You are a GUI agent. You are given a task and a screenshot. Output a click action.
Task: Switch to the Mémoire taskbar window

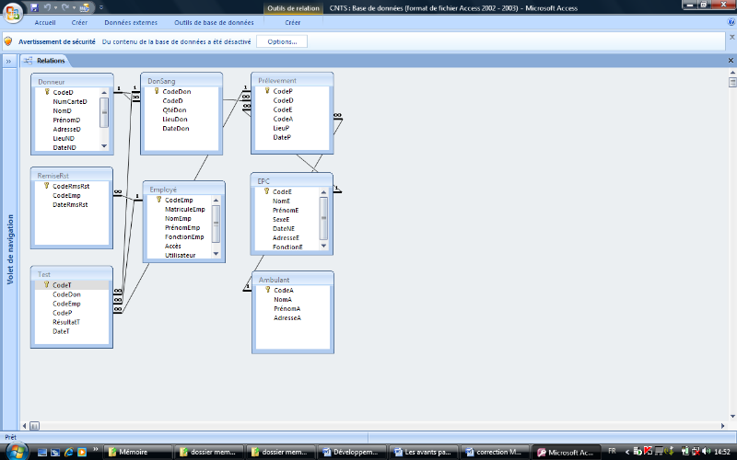pos(135,453)
